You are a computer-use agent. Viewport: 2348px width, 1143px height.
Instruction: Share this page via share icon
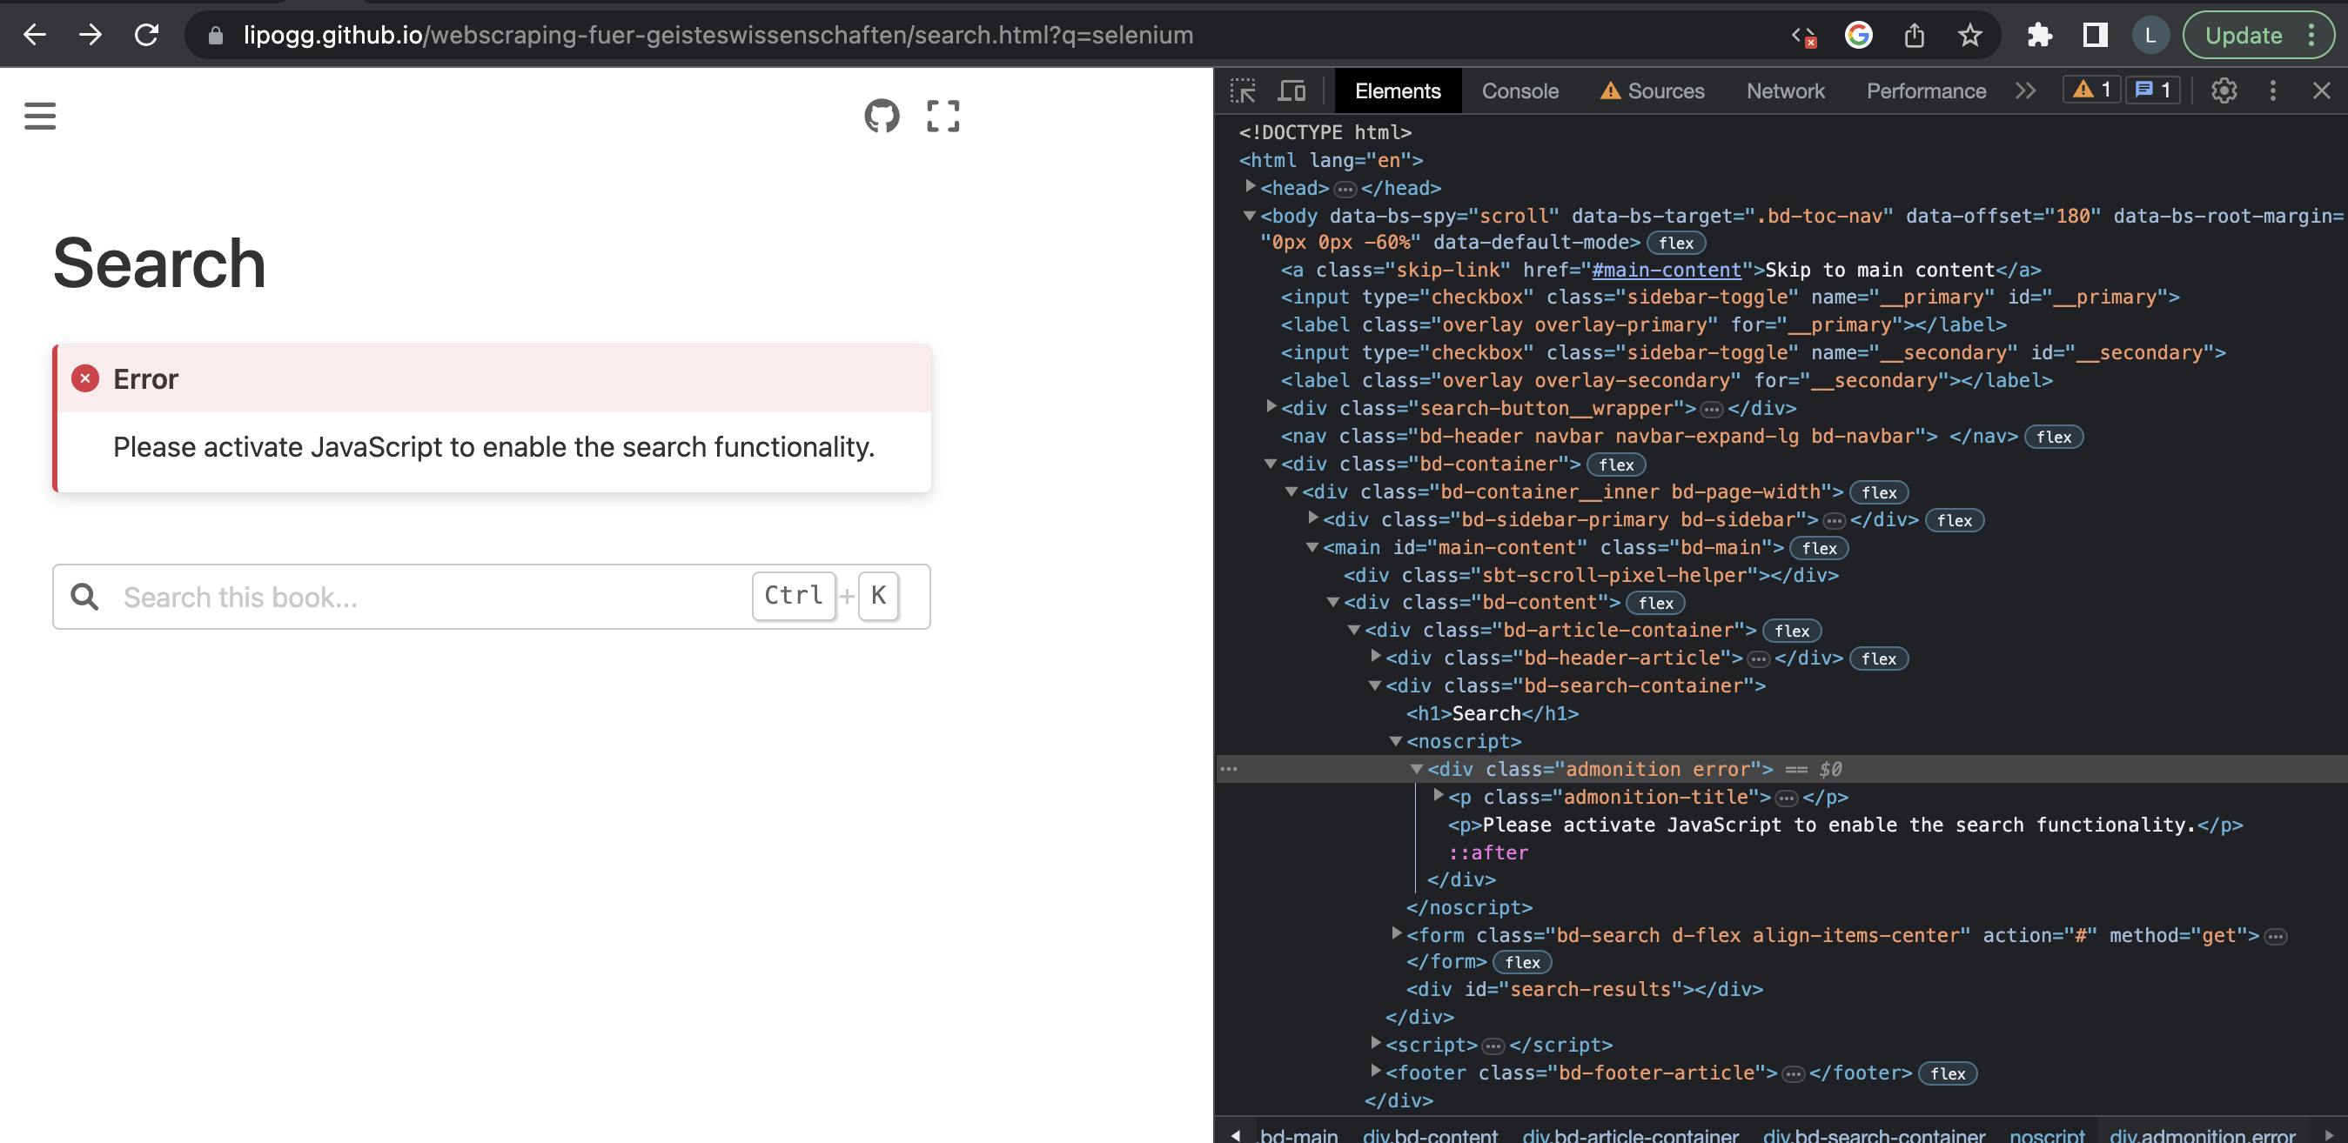pos(1914,36)
